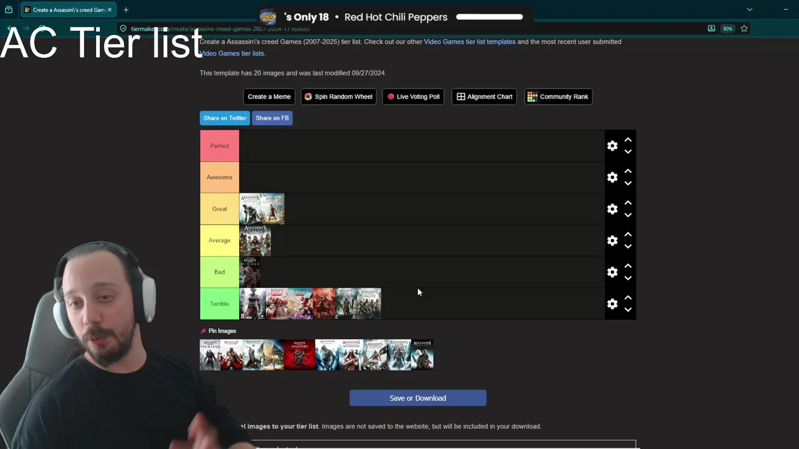The height and width of the screenshot is (449, 799).
Task: Click the red Perfect tier label
Action: click(220, 146)
